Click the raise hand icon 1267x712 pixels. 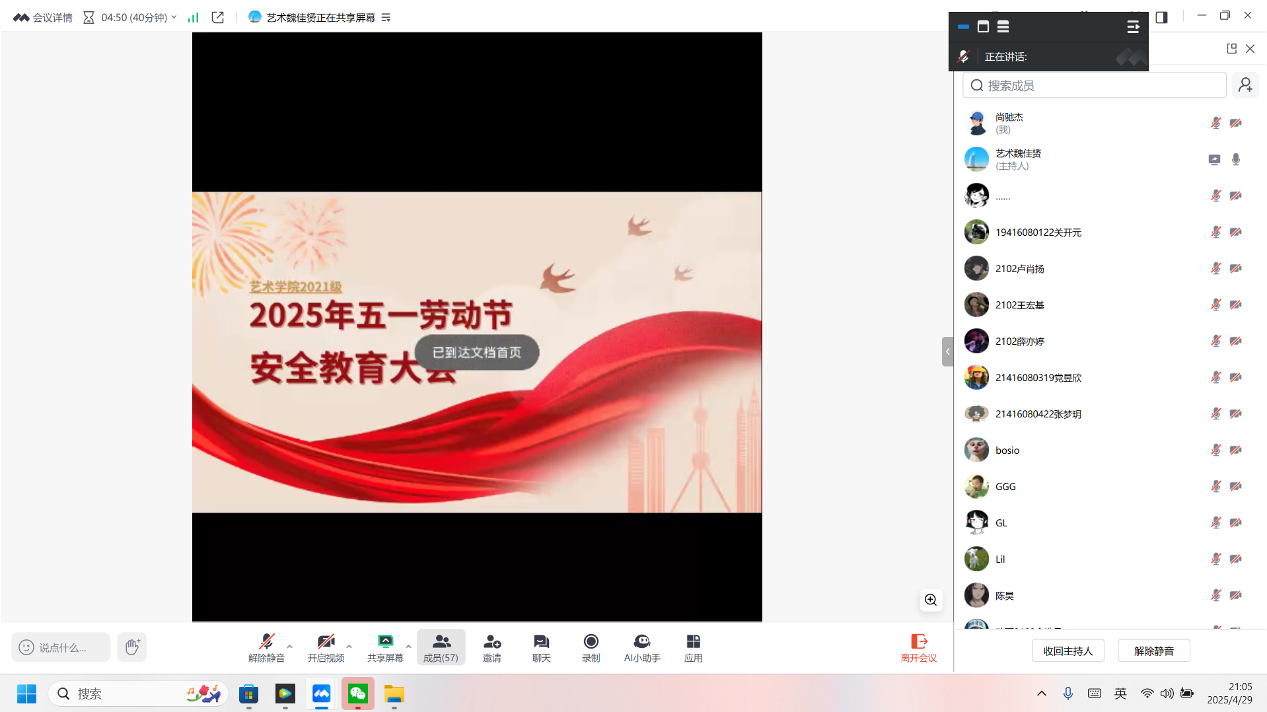[132, 647]
